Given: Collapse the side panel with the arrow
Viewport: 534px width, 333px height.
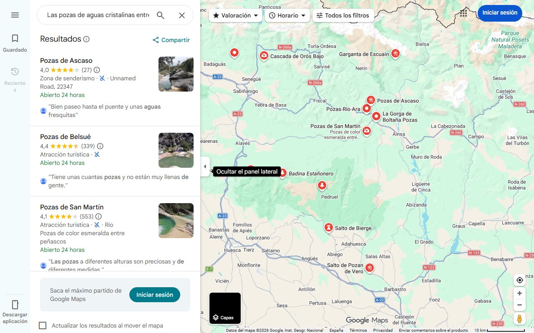Looking at the screenshot, I should click(x=205, y=166).
